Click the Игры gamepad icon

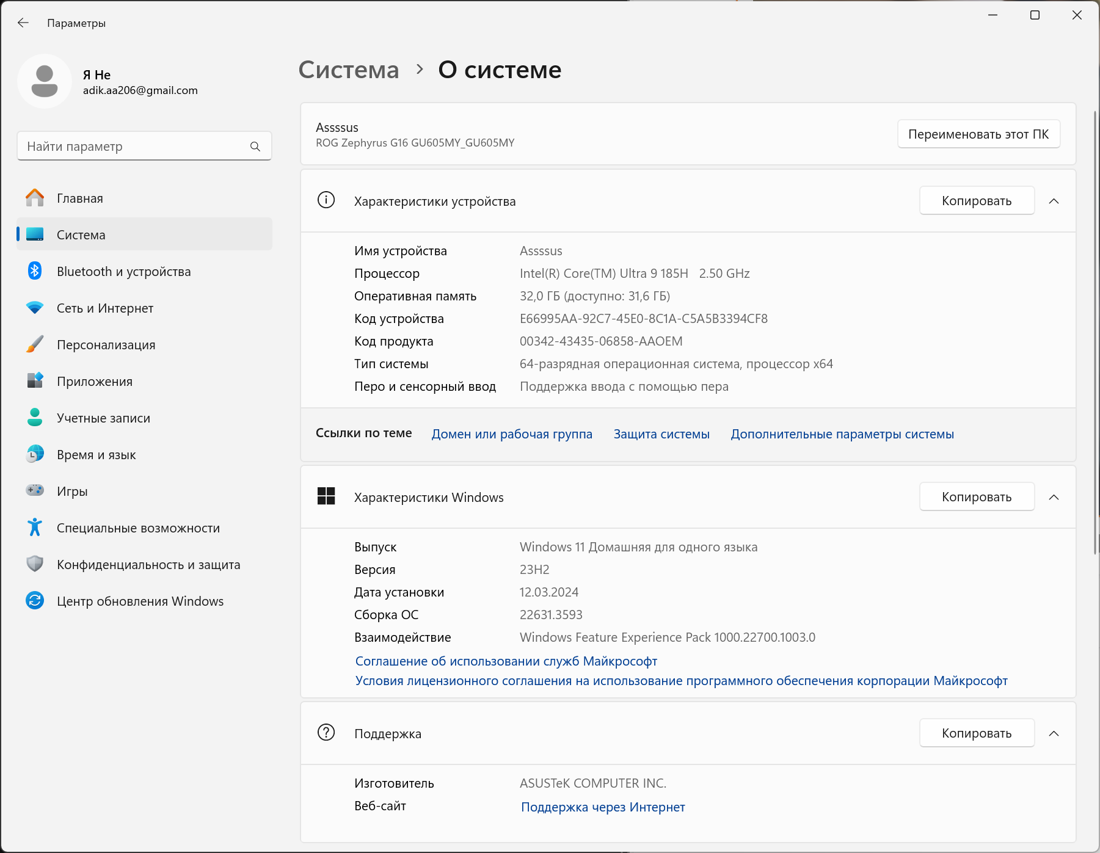[x=35, y=490]
